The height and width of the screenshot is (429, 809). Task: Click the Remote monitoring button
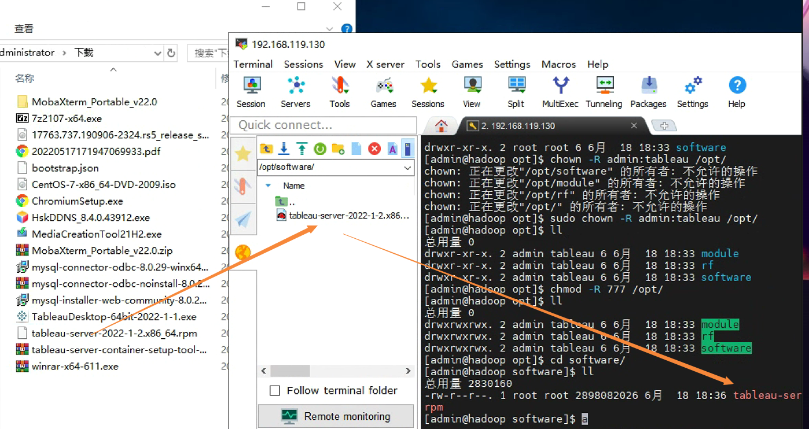point(336,416)
